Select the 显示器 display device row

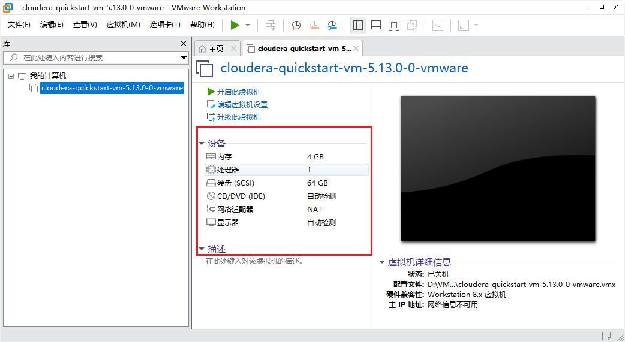[286, 223]
